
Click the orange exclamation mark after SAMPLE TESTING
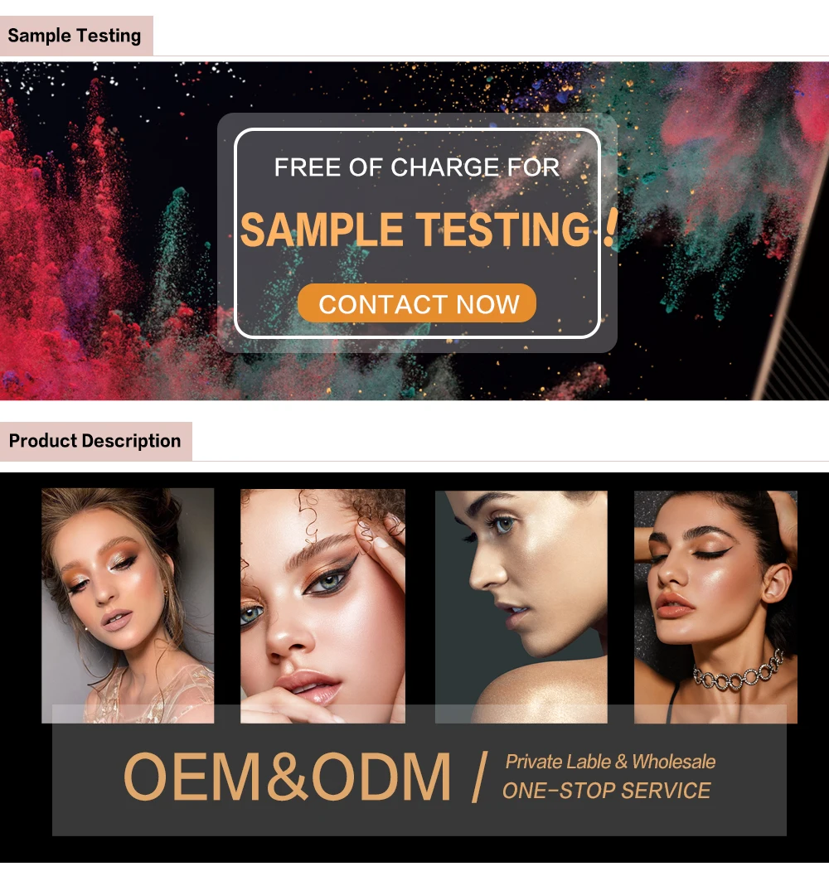610,228
